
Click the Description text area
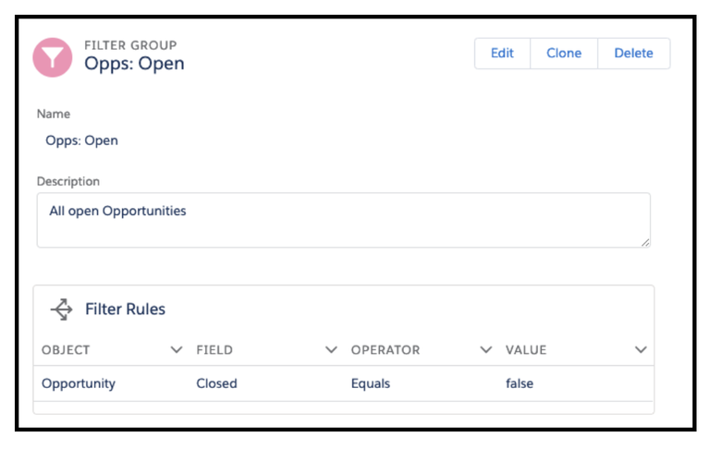pyautogui.click(x=344, y=221)
